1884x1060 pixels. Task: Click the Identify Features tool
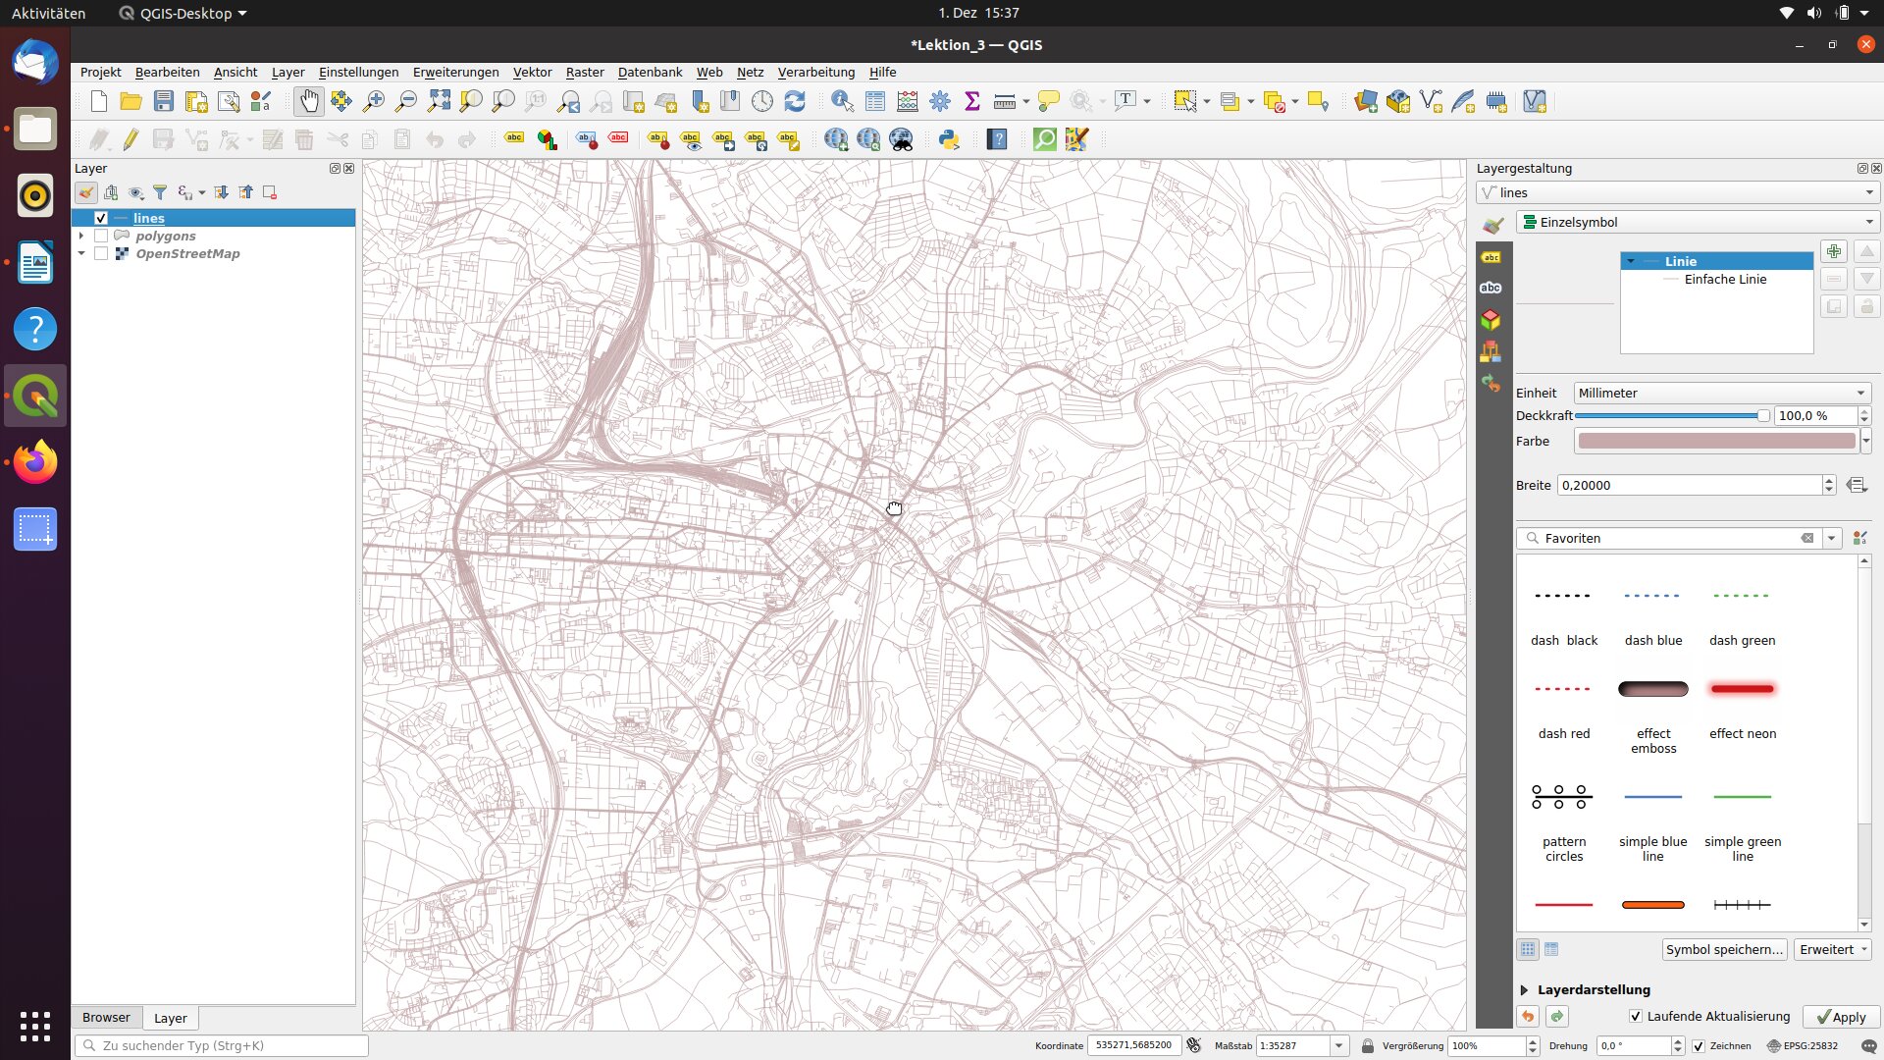point(841,101)
